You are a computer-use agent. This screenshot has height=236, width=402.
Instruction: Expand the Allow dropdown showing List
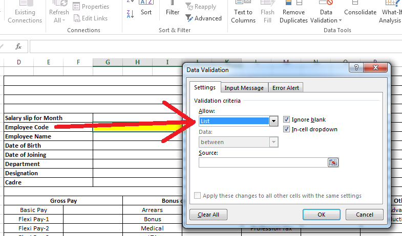pos(273,121)
